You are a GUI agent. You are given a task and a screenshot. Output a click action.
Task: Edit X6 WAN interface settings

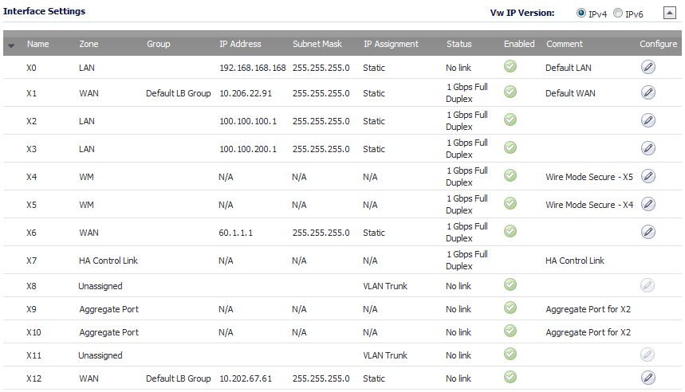tap(648, 232)
